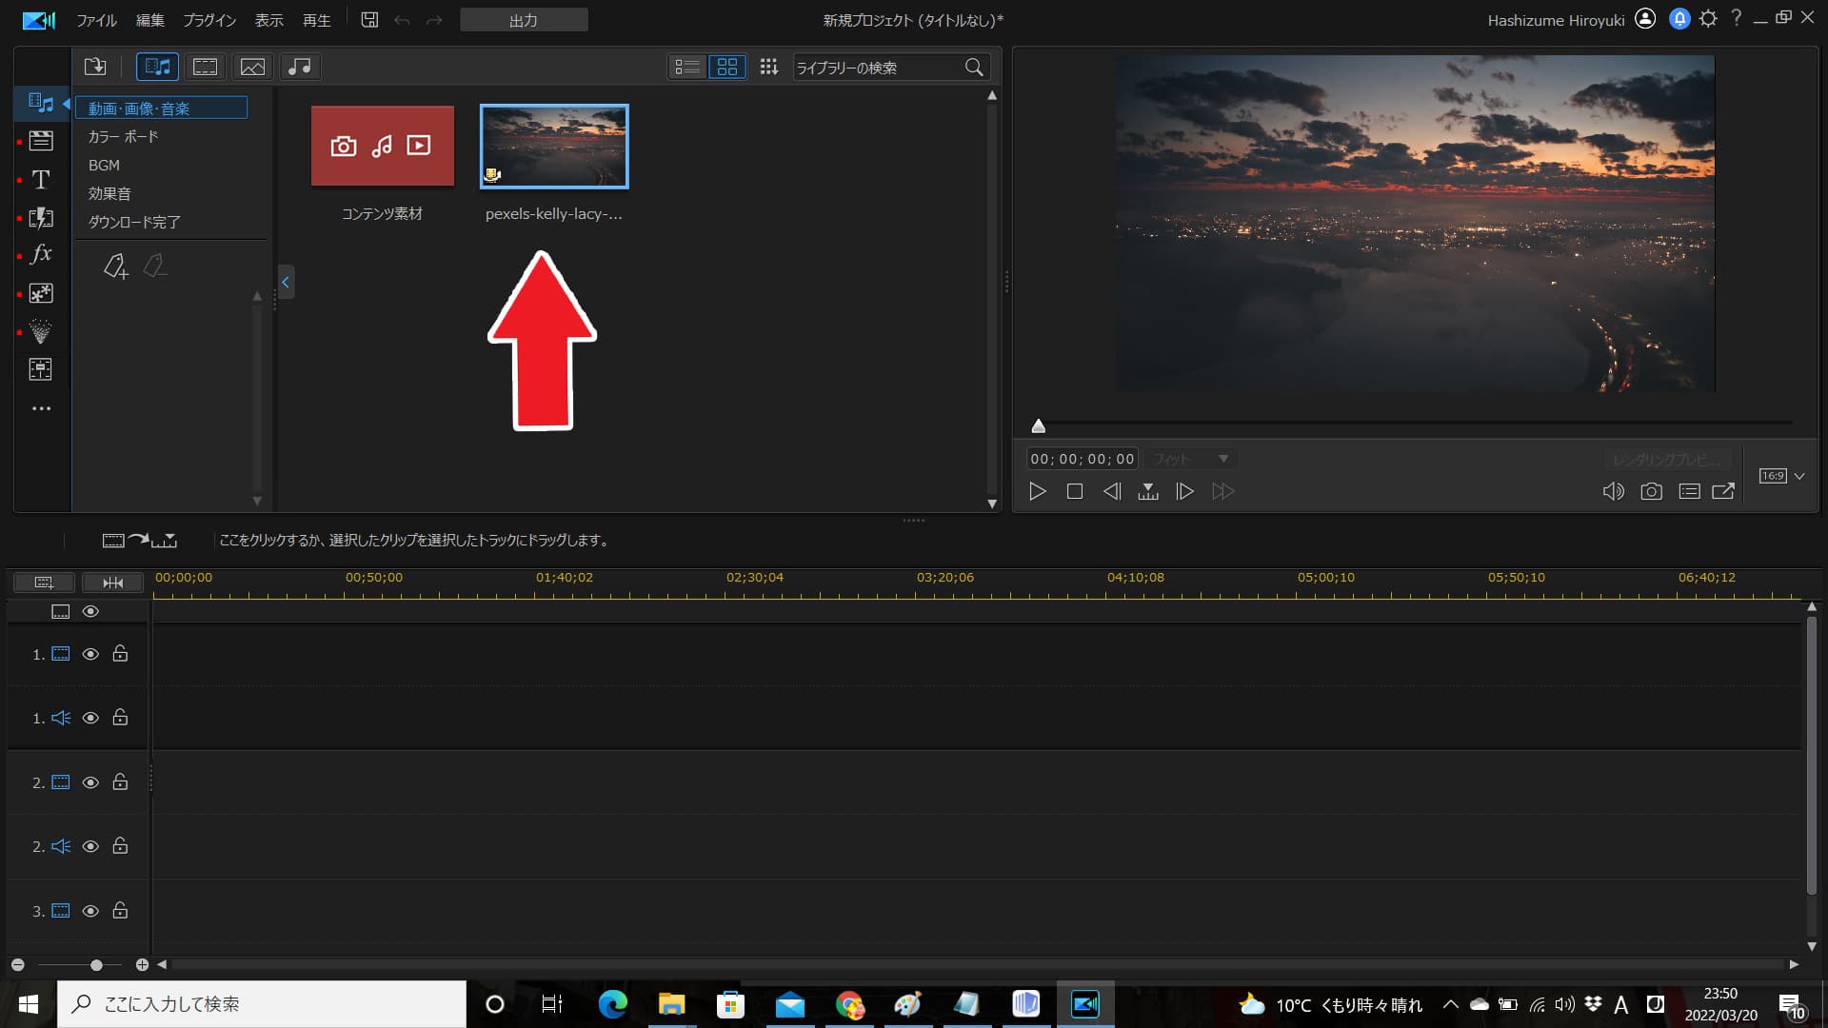Select the カラー ボード library category
The height and width of the screenshot is (1028, 1828).
click(x=124, y=137)
